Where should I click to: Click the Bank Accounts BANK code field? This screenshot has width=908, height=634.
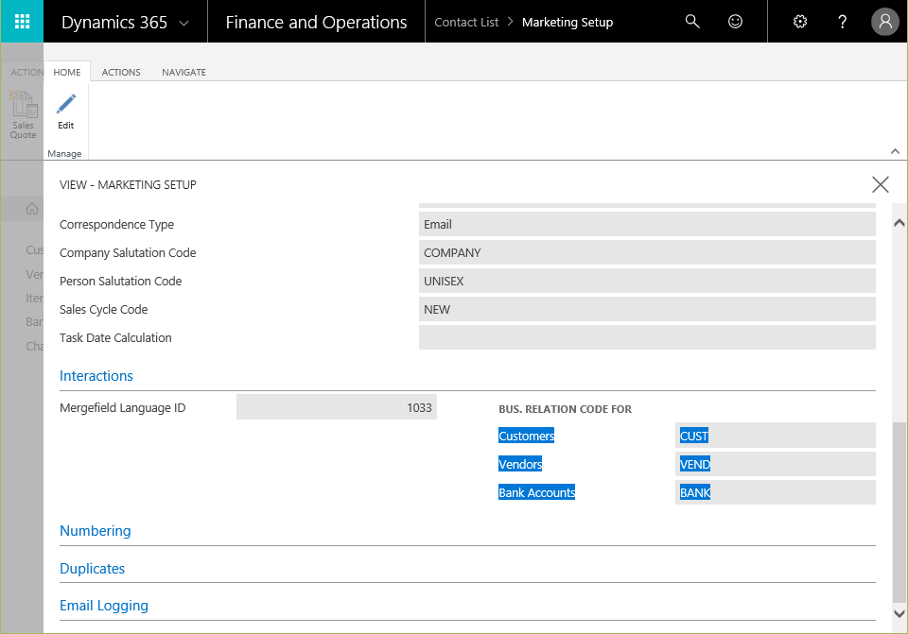pyautogui.click(x=776, y=492)
